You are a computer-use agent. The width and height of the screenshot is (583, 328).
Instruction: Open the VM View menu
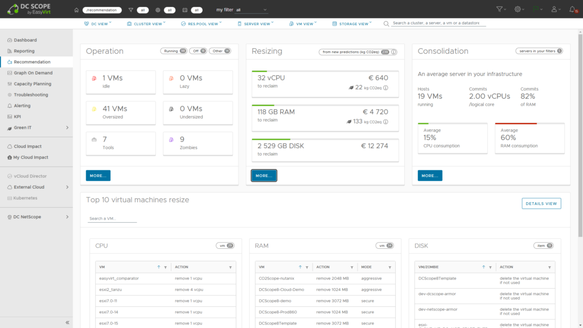point(303,24)
